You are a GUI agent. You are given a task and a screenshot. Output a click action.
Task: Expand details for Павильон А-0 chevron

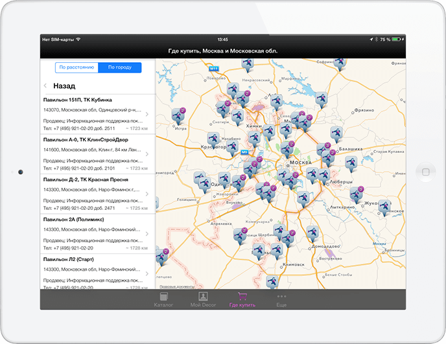click(x=147, y=154)
